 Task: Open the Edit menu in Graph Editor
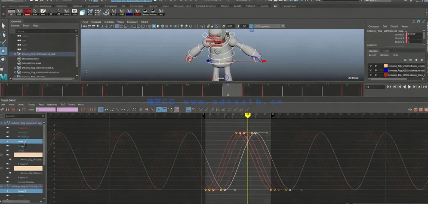point(3,105)
